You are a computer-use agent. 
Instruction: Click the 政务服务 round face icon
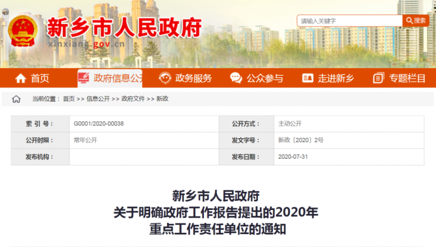point(166,78)
